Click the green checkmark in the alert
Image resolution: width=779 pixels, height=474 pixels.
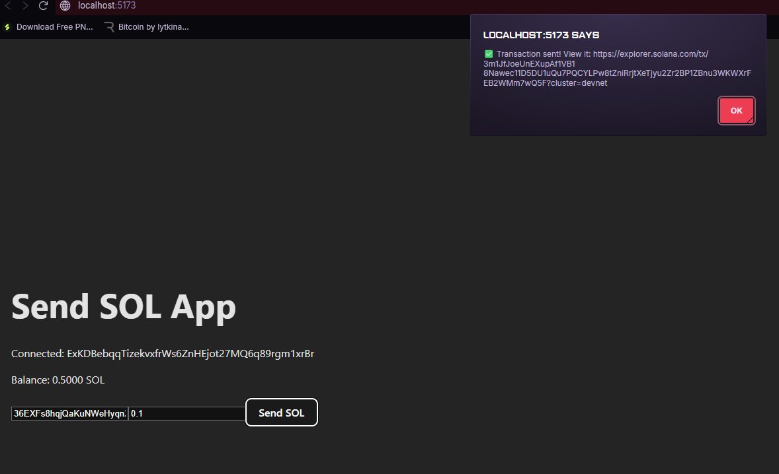click(487, 53)
